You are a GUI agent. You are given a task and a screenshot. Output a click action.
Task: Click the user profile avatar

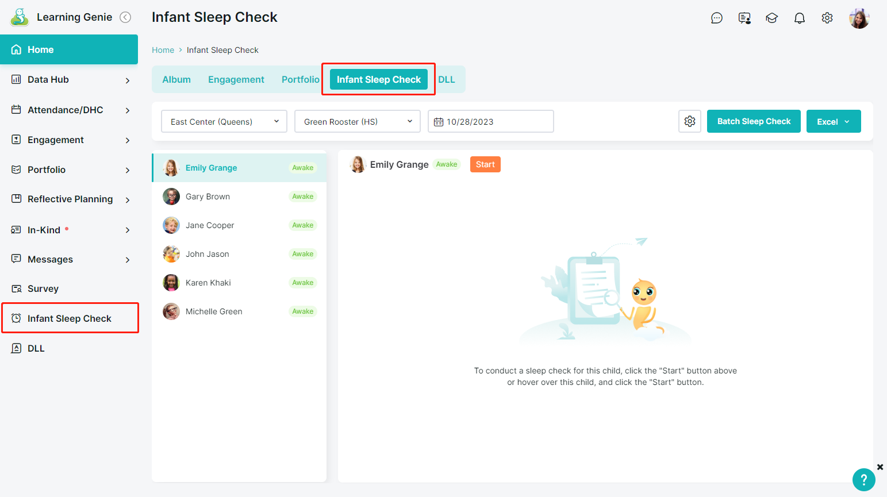[859, 18]
